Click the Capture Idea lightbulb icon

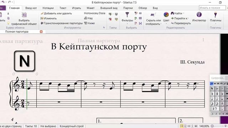point(8,23)
